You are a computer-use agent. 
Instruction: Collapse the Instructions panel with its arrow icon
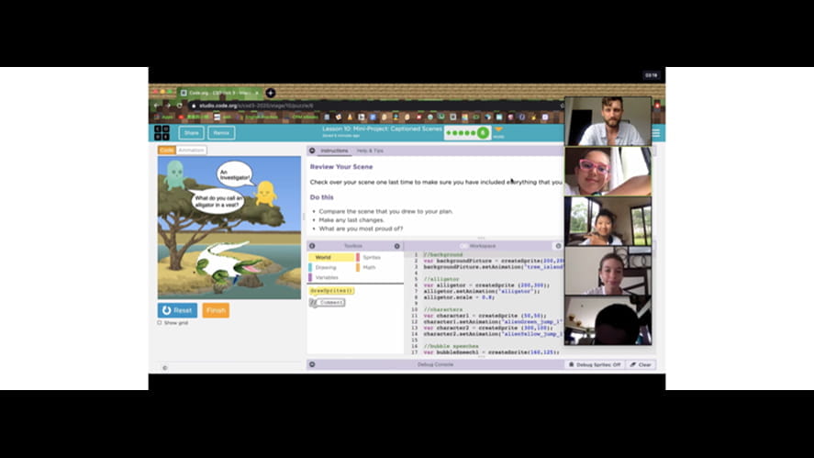tap(312, 150)
